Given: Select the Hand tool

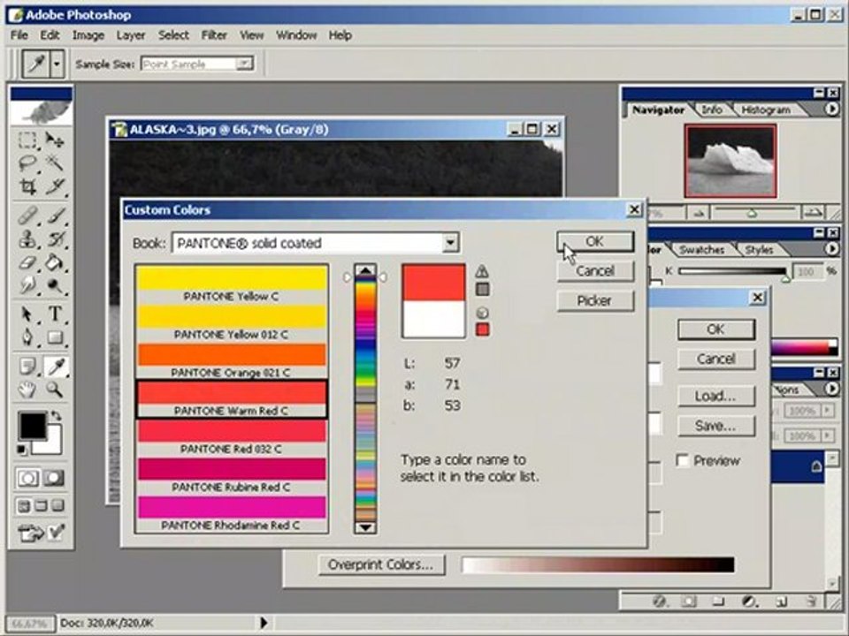Looking at the screenshot, I should click(x=27, y=390).
